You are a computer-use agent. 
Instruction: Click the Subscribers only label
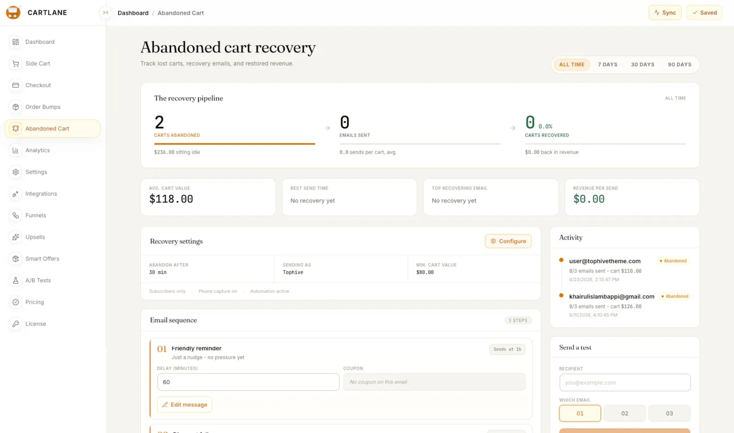167,291
